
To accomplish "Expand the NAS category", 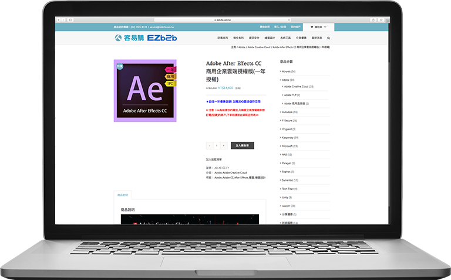I will (x=286, y=155).
